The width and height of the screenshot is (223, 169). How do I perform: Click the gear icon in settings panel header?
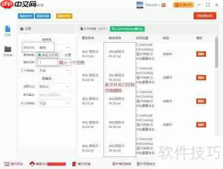[x=22, y=29]
